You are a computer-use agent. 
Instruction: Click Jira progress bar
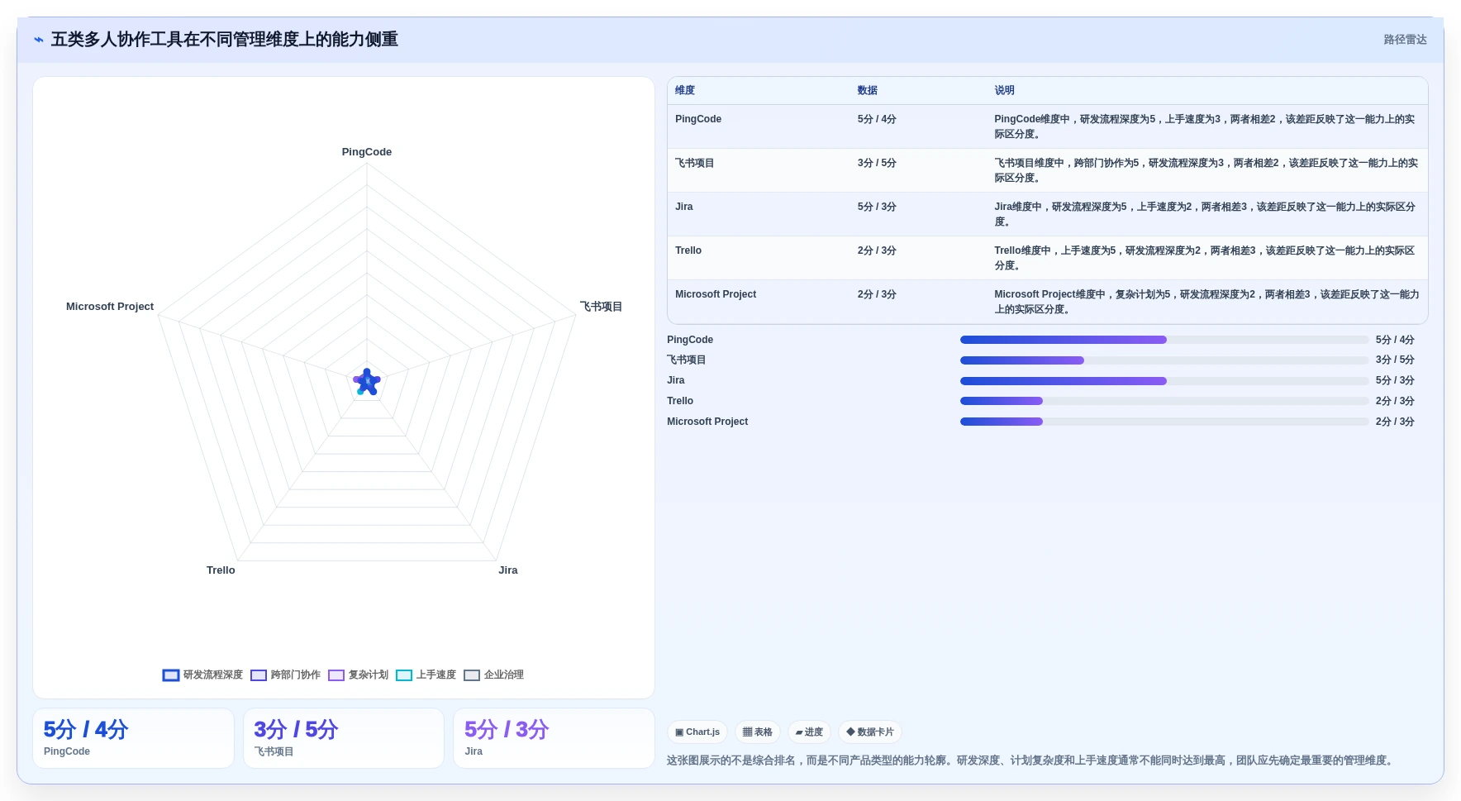tap(1164, 381)
